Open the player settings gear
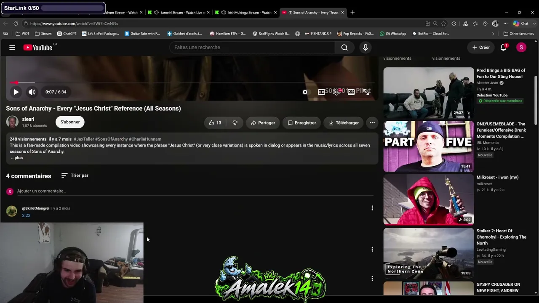This screenshot has height=303, width=539. [336, 92]
